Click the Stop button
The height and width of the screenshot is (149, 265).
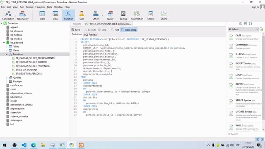point(102,30)
